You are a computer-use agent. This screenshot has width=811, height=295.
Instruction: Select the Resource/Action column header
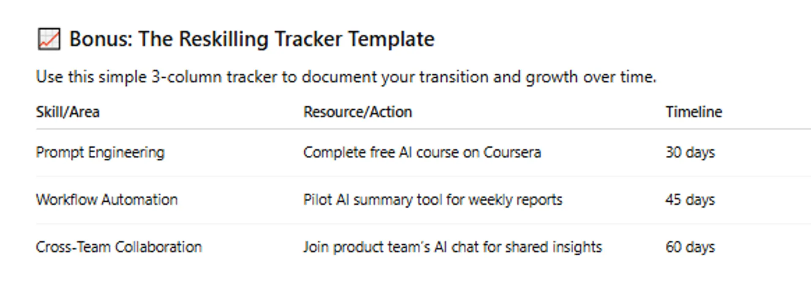(x=357, y=112)
